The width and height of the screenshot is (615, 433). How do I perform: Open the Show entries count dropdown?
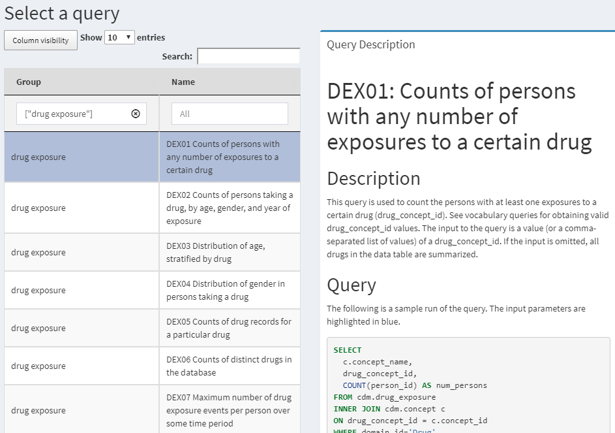[119, 37]
